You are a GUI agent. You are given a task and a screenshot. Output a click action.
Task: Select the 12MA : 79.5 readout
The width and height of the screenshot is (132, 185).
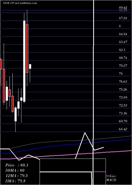coord(16,175)
